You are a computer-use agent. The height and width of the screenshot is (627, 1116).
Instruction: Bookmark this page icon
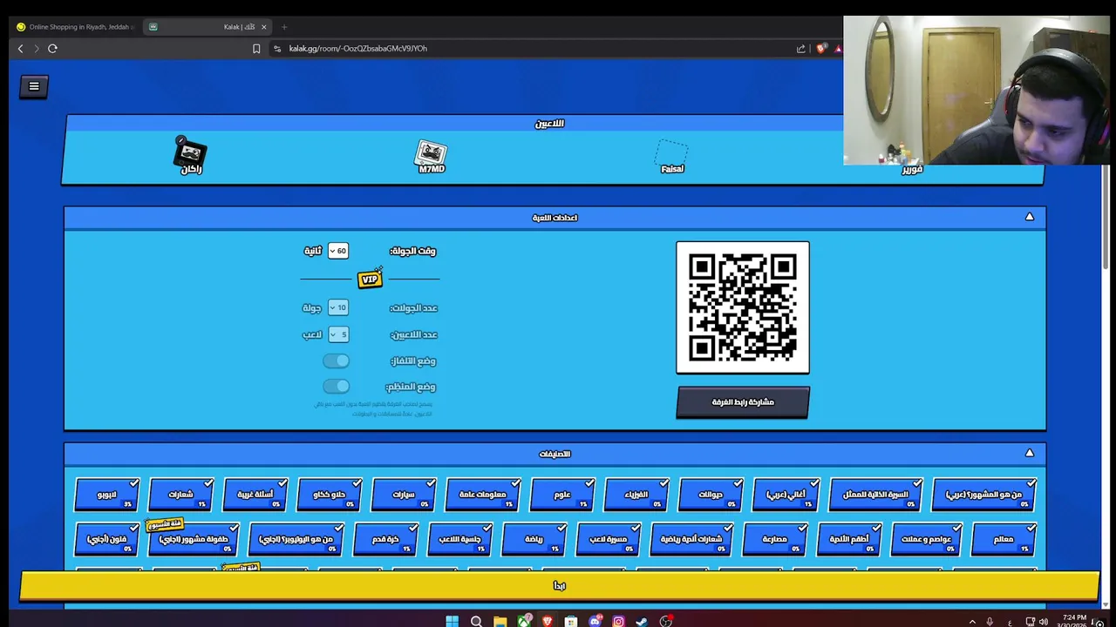[256, 49]
